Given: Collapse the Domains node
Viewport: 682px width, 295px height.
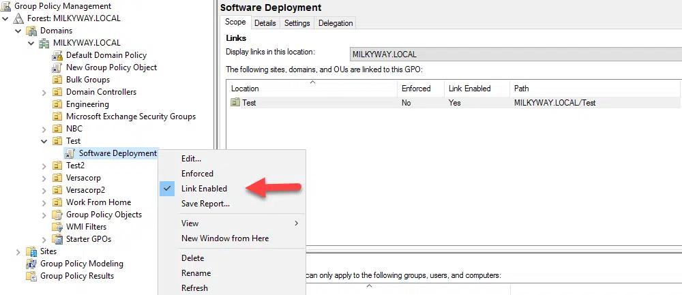Looking at the screenshot, I should tap(18, 31).
